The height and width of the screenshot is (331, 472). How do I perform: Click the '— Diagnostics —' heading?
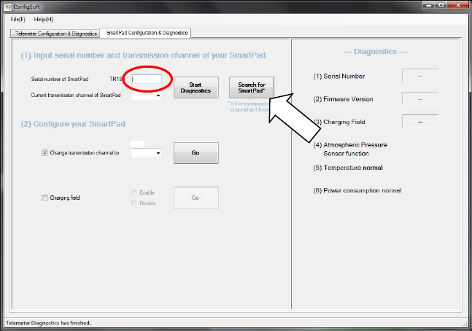pyautogui.click(x=375, y=52)
